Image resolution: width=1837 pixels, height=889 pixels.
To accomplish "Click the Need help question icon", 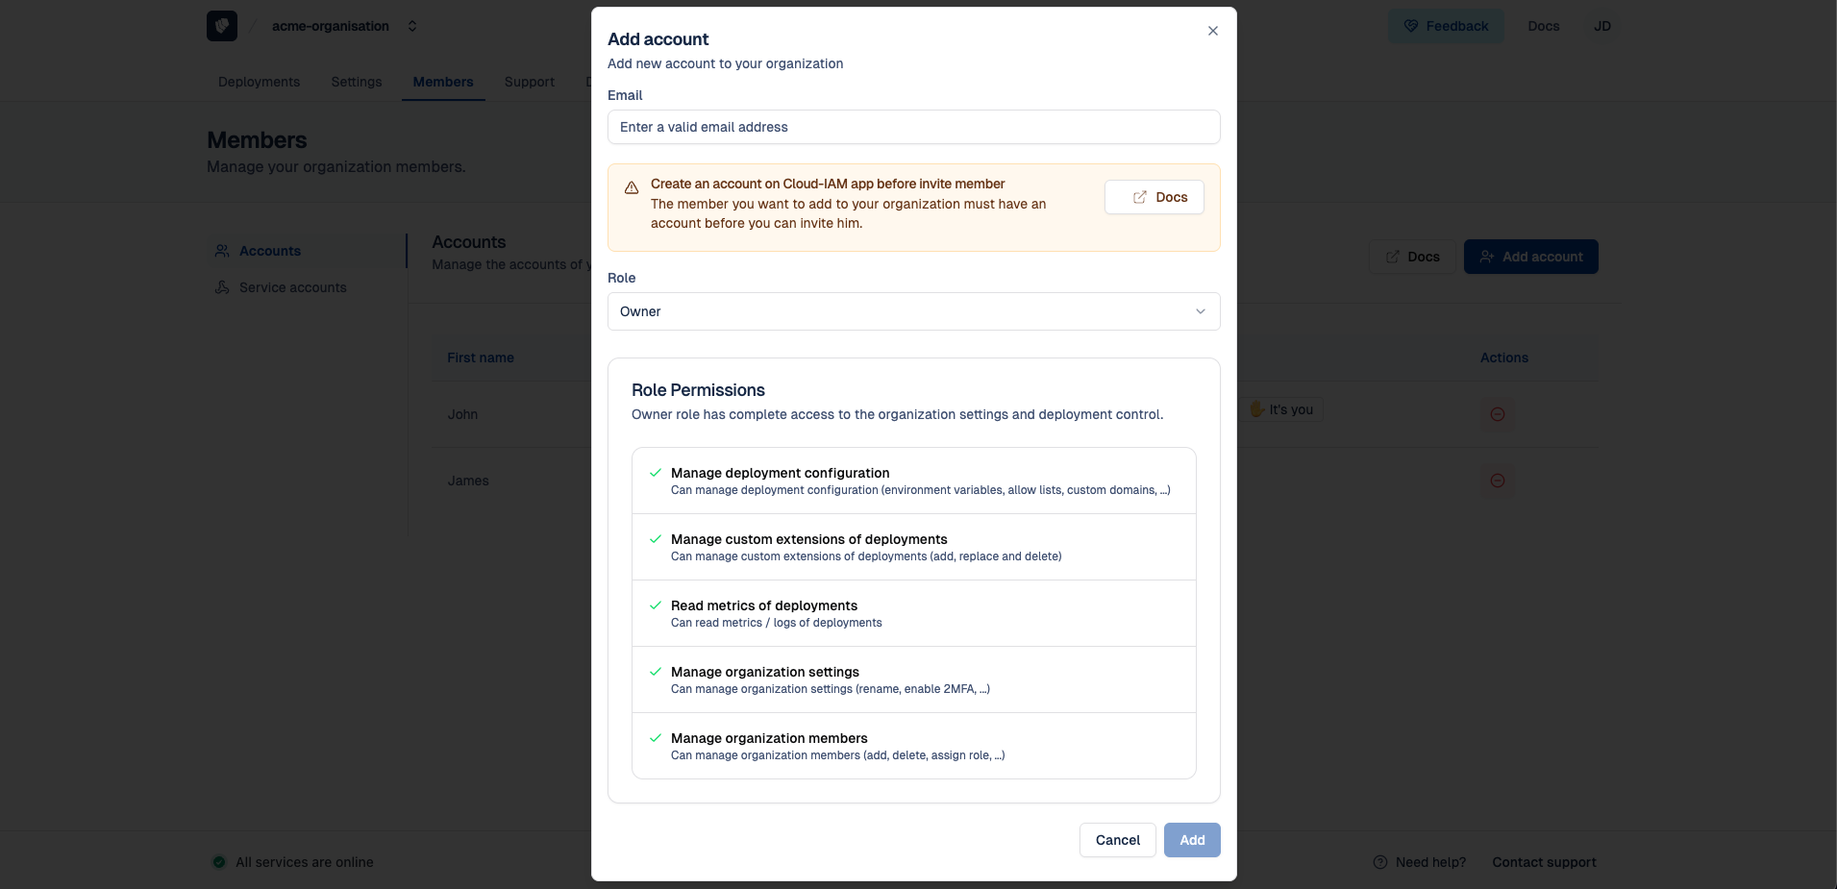I will click(1380, 862).
